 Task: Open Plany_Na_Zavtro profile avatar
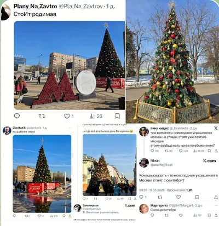point(5,12)
